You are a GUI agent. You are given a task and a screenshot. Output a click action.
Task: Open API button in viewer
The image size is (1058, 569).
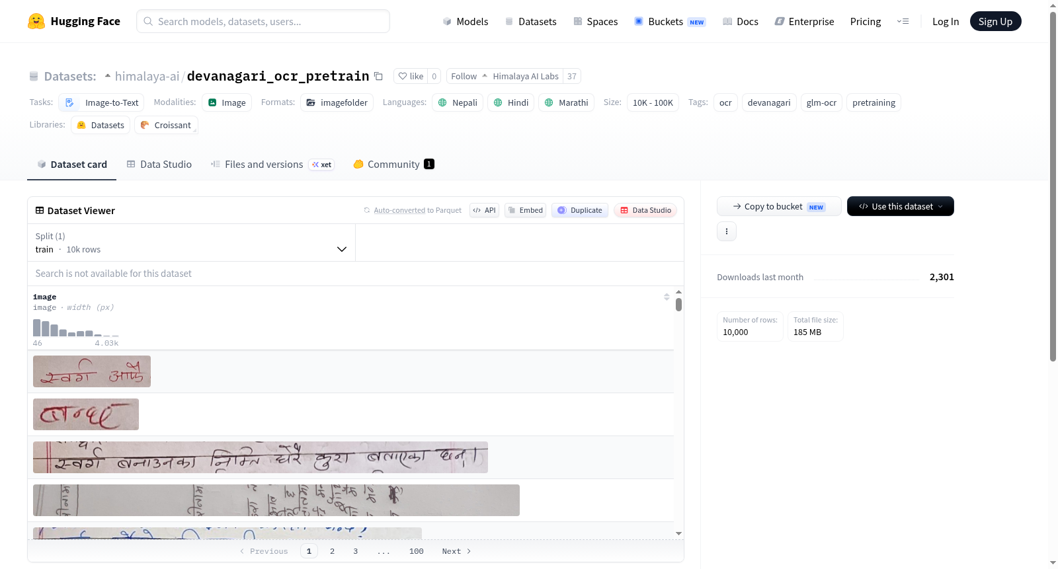(484, 210)
